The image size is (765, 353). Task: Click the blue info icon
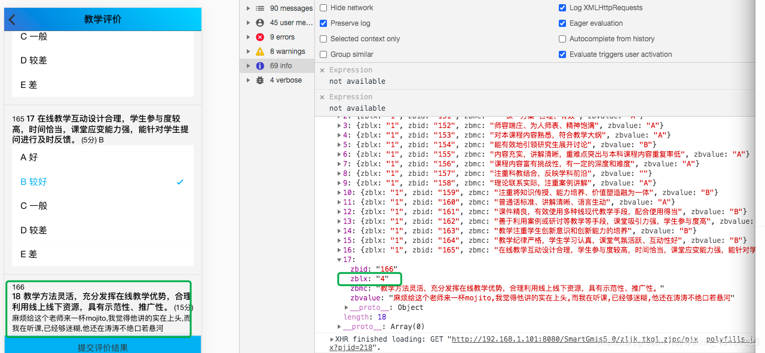point(260,66)
